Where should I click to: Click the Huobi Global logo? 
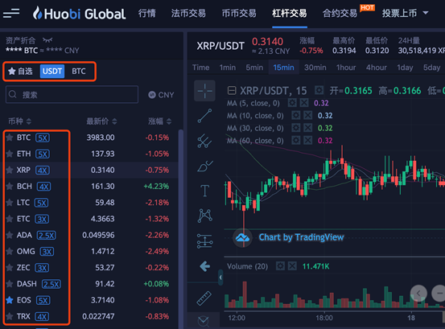click(79, 14)
